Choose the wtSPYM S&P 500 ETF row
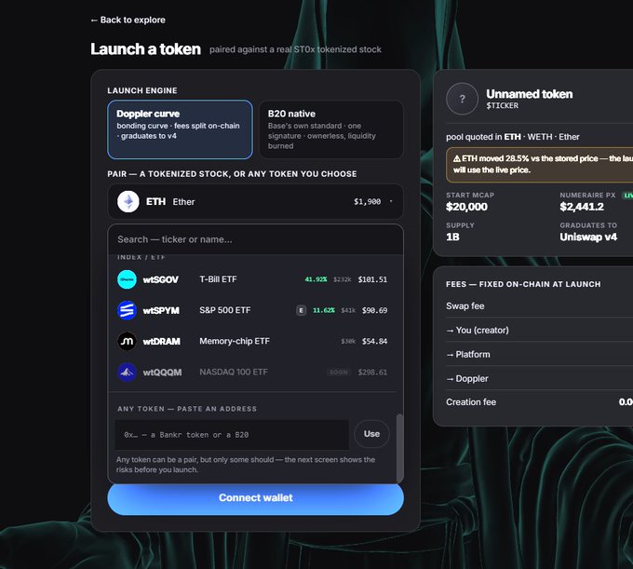The height and width of the screenshot is (569, 633). [x=252, y=310]
